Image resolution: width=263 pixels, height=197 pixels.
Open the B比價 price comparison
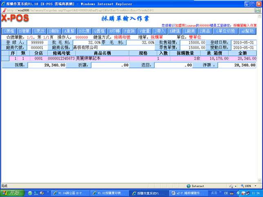(x=85, y=31)
